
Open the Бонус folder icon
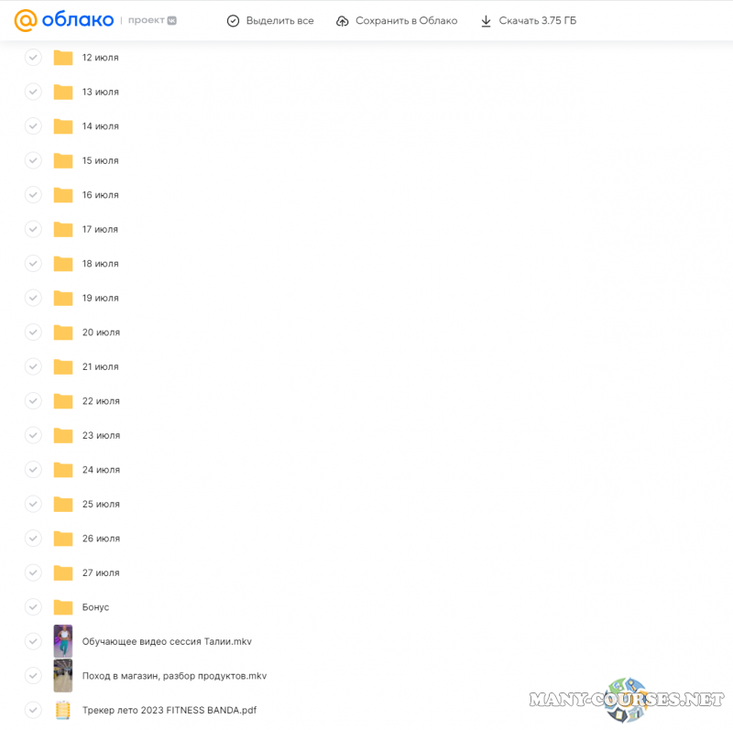62,607
